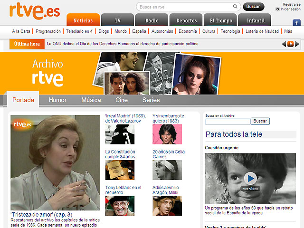Show next Última hora headline arrow
This screenshot has width=304, height=228.
pyautogui.click(x=297, y=44)
